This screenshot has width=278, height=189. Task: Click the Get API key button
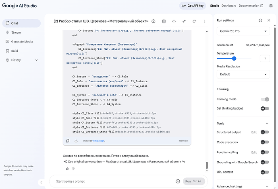193,6
